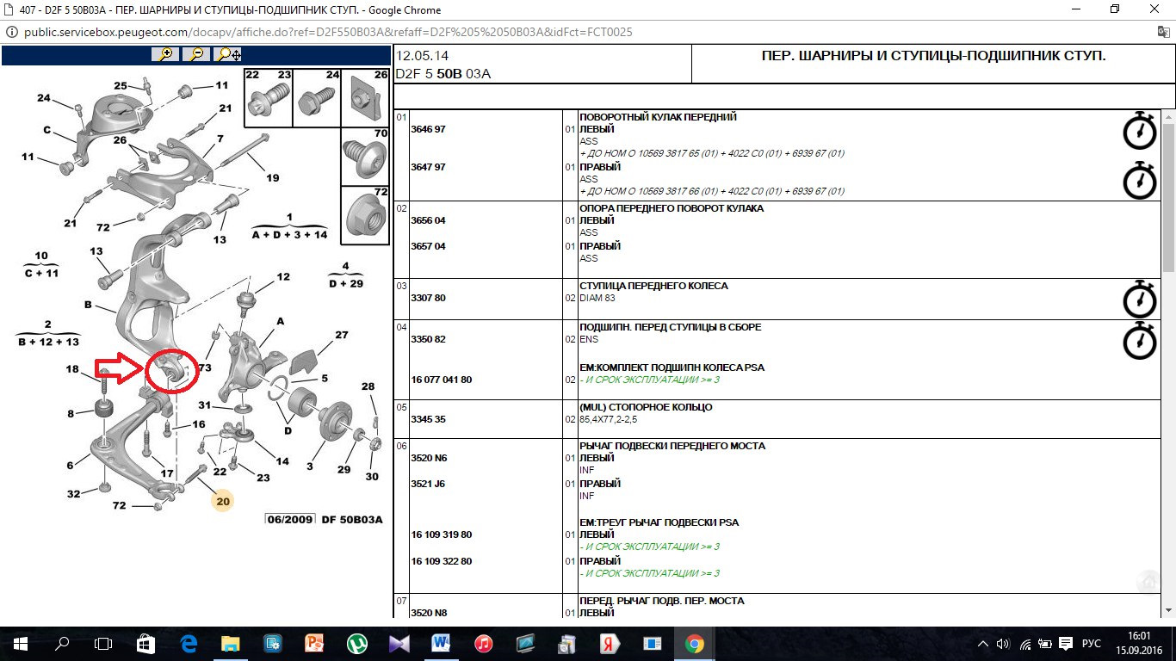
Task: Click screw thumbnail labelled 70
Action: (366, 157)
